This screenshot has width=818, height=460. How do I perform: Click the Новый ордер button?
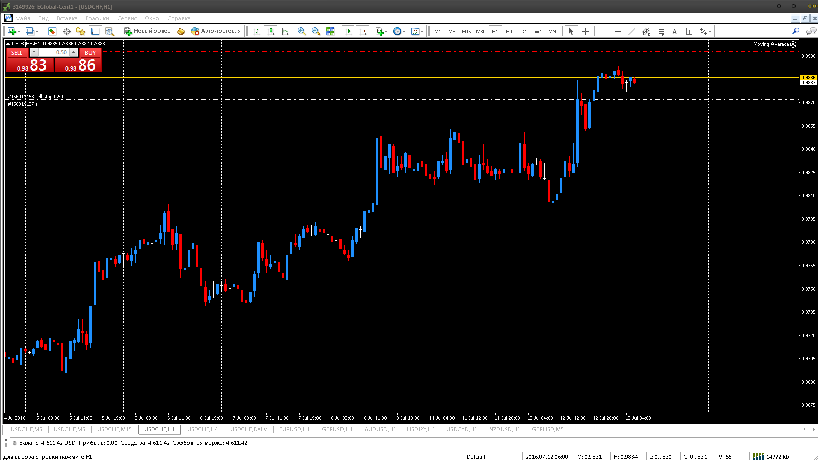click(x=147, y=31)
